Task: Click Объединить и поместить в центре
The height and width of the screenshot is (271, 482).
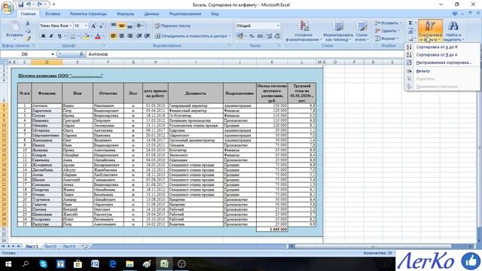Action: pyautogui.click(x=193, y=36)
